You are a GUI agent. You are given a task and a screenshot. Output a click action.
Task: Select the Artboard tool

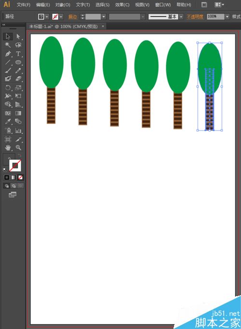(8, 139)
